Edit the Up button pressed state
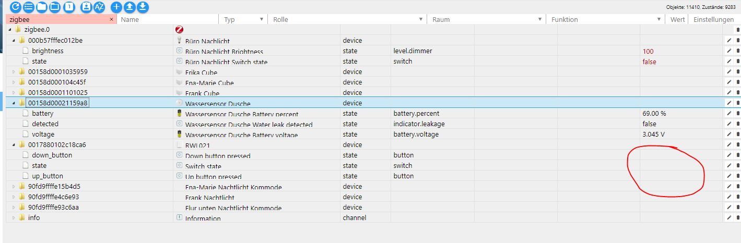The image size is (741, 243). (729, 176)
